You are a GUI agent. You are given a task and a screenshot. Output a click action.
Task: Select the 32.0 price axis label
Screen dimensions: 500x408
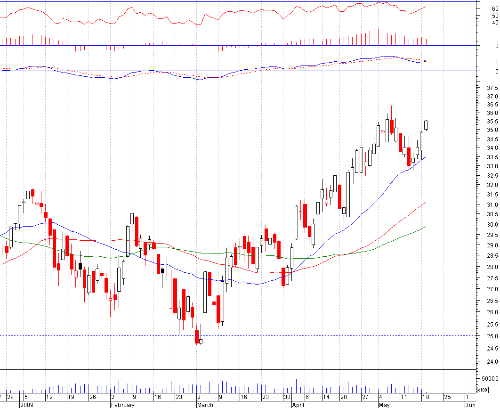(x=492, y=185)
